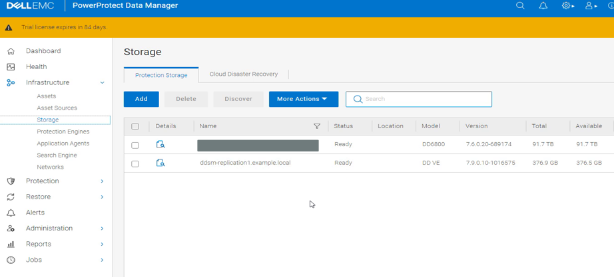The height and width of the screenshot is (277, 614).
Task: Open Asset Sources in the sidebar
Action: (57, 108)
